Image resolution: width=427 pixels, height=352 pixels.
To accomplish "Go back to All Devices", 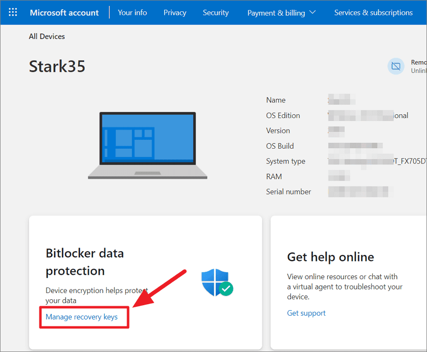I will pyautogui.click(x=47, y=36).
